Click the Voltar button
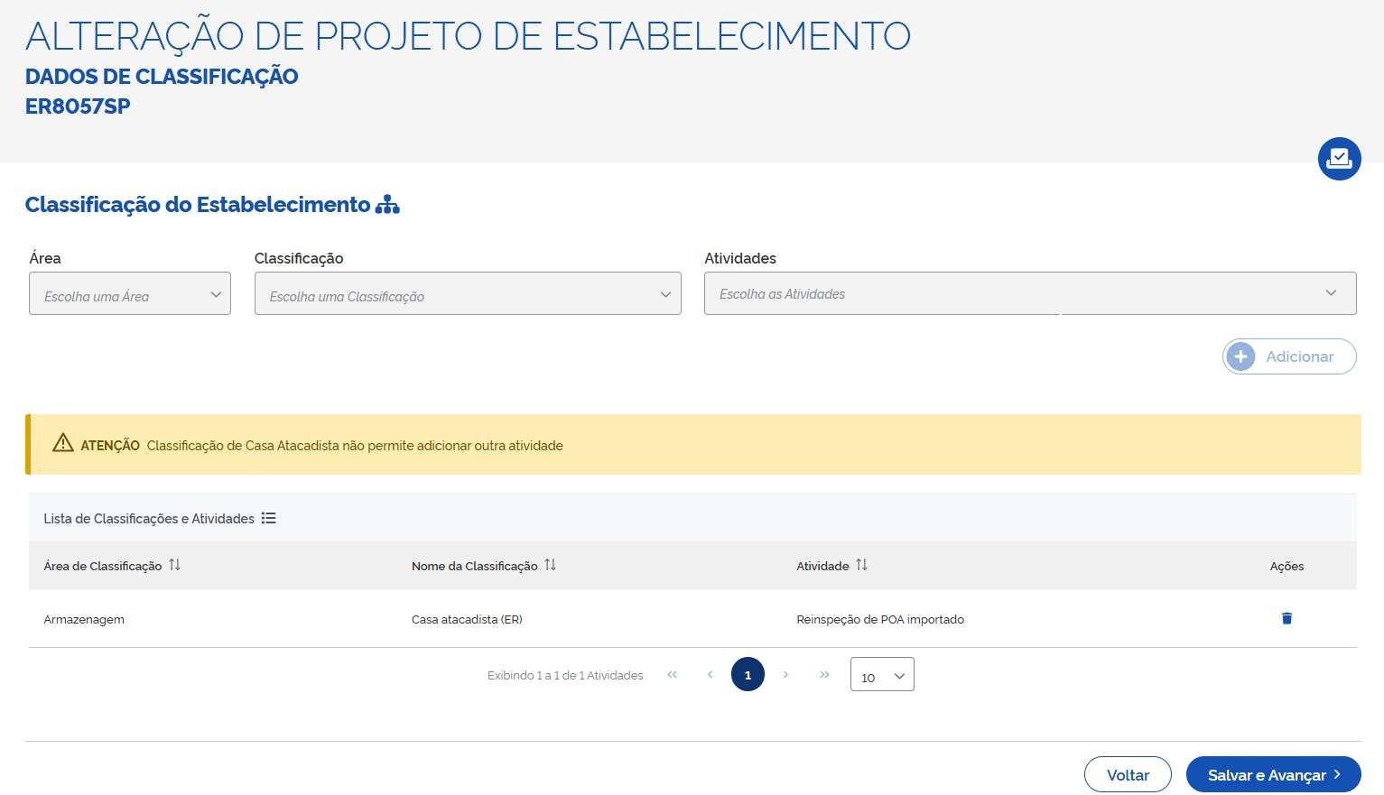 click(x=1128, y=774)
